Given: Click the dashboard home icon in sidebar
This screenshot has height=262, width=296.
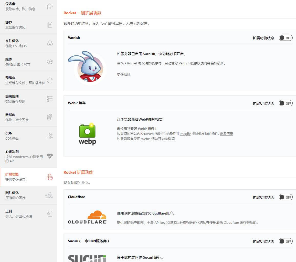Looking at the screenshot, I should click(50, 6).
